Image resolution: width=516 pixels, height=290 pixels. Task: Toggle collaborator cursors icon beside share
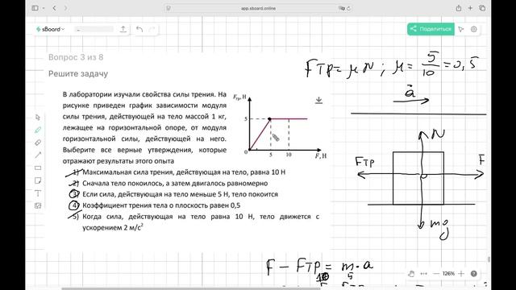(461, 29)
